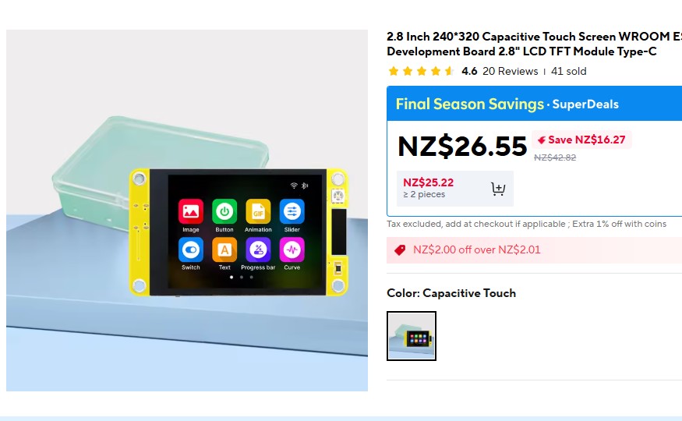Click the green Button icon on the display

224,212
